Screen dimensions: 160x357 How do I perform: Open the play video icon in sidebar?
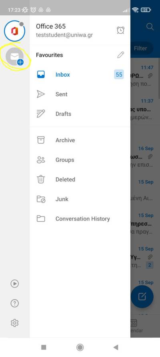tap(15, 284)
